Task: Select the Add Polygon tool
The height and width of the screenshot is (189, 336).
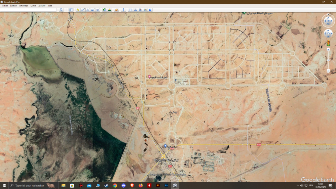Action: coord(83,10)
